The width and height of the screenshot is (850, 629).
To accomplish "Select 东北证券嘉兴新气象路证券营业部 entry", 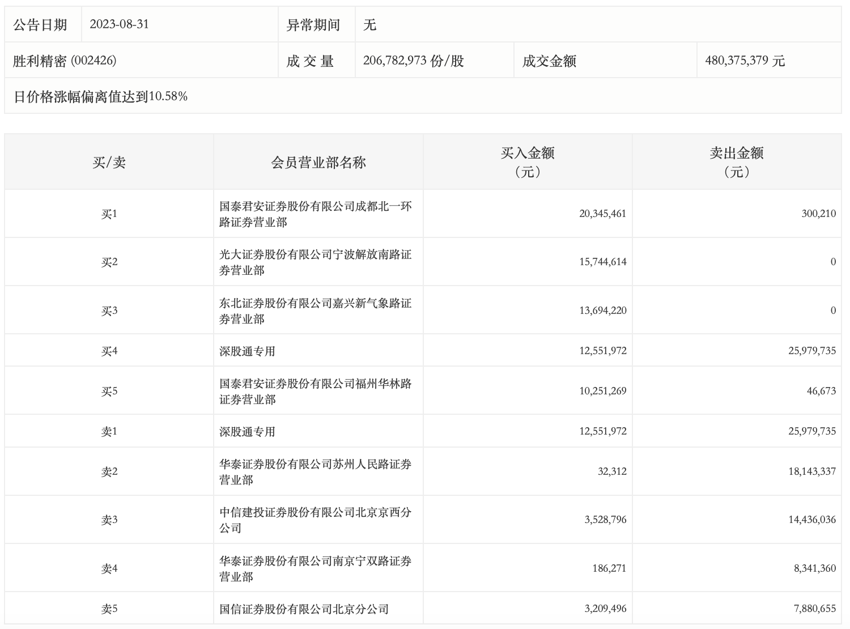I will click(x=316, y=311).
